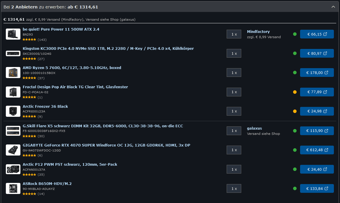The image size is (340, 203).
Task: Click the Arctic Freezer 36 cooler thumbnail
Action: (x=13, y=111)
